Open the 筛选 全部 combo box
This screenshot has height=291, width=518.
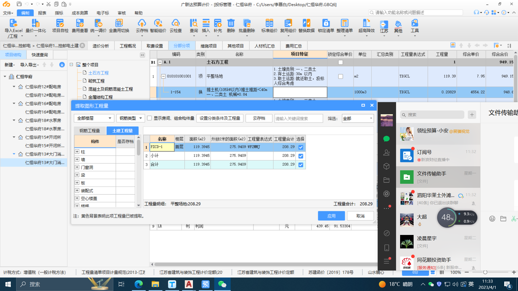click(358, 118)
